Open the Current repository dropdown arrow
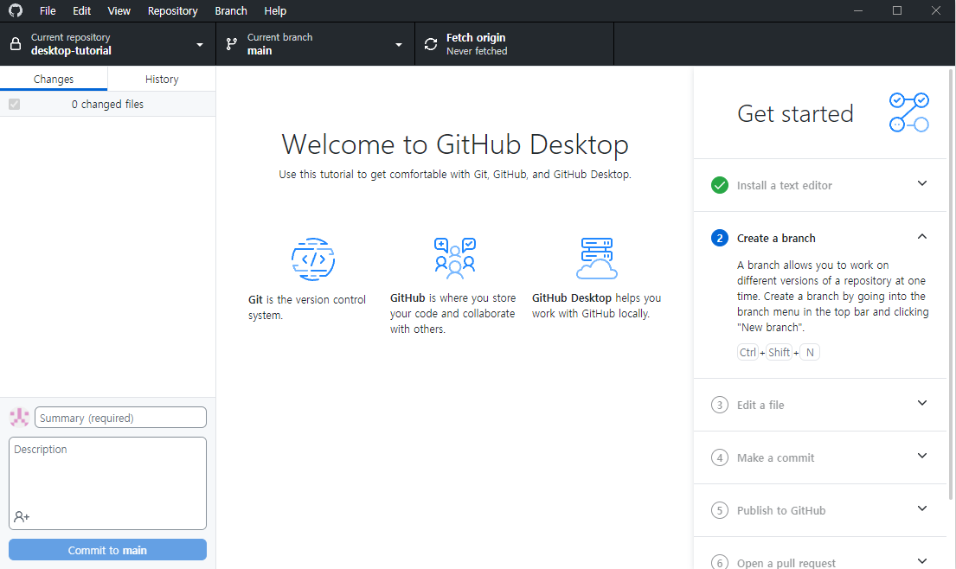Viewport: 956px width, 569px height. (x=199, y=44)
